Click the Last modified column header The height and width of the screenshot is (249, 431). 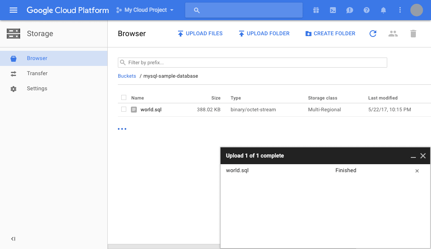pyautogui.click(x=383, y=98)
